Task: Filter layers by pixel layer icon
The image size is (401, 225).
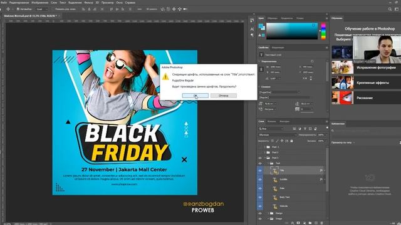Action: click(x=294, y=129)
